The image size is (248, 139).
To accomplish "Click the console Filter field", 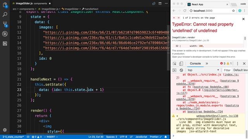I will pos(227,70).
